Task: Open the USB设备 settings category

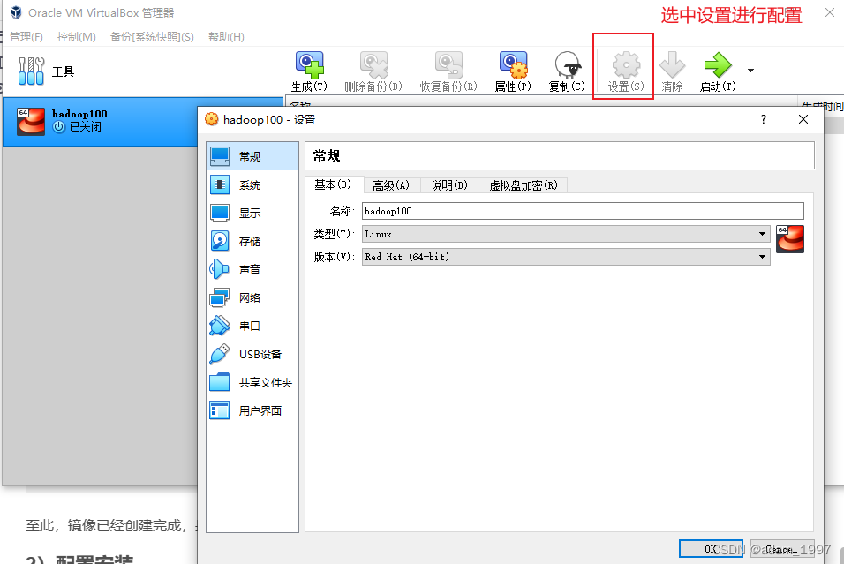Action: (252, 354)
